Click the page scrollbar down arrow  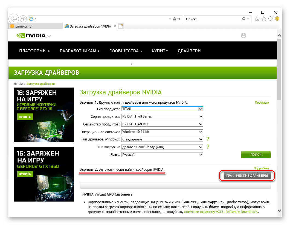pyautogui.click(x=279, y=211)
